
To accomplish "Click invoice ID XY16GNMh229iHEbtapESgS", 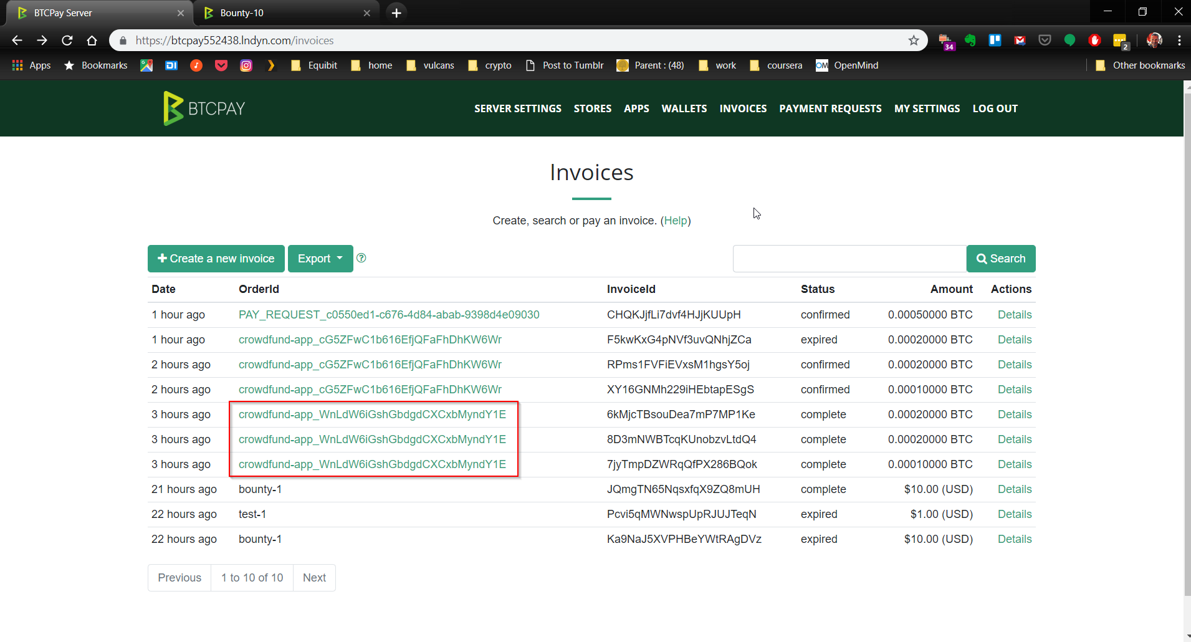I will [x=681, y=390].
